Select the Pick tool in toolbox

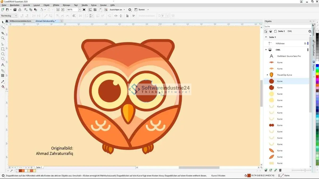[3, 22]
